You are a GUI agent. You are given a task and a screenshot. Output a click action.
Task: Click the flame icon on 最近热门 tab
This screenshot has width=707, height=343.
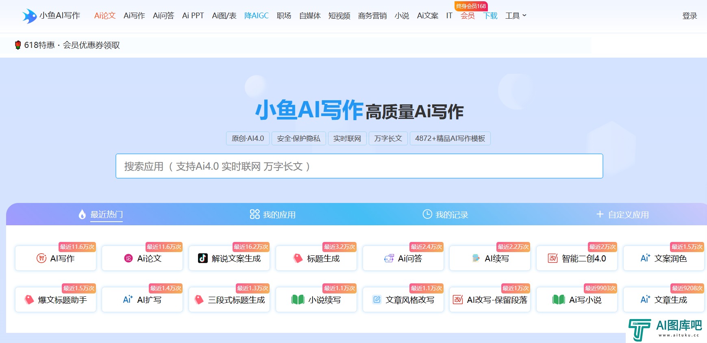[82, 214]
